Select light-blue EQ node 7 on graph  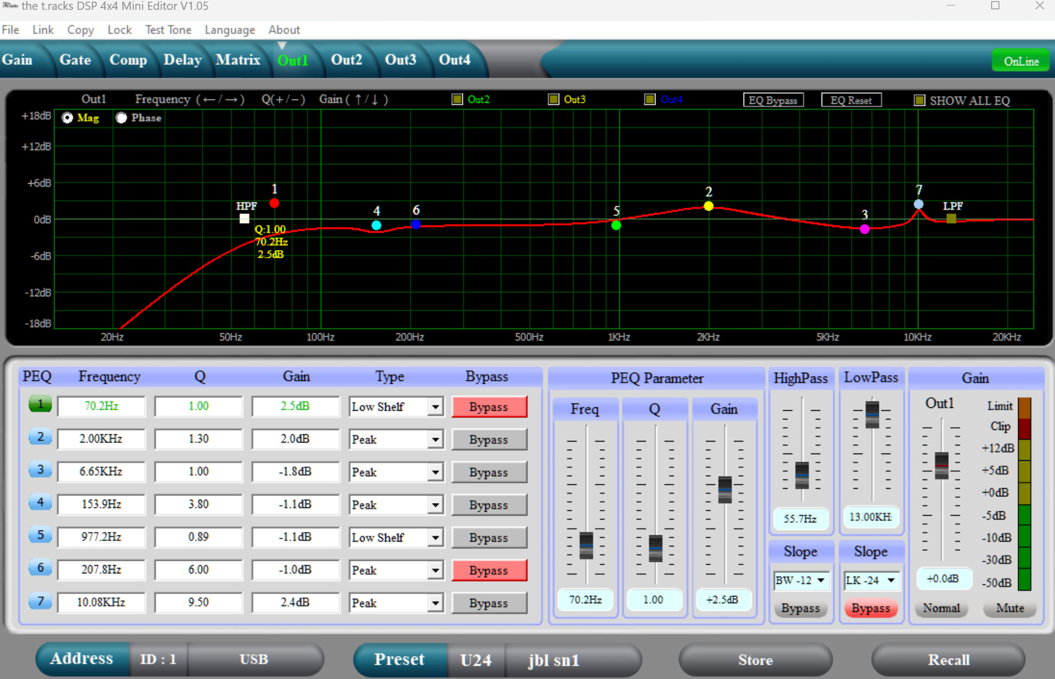click(x=919, y=204)
